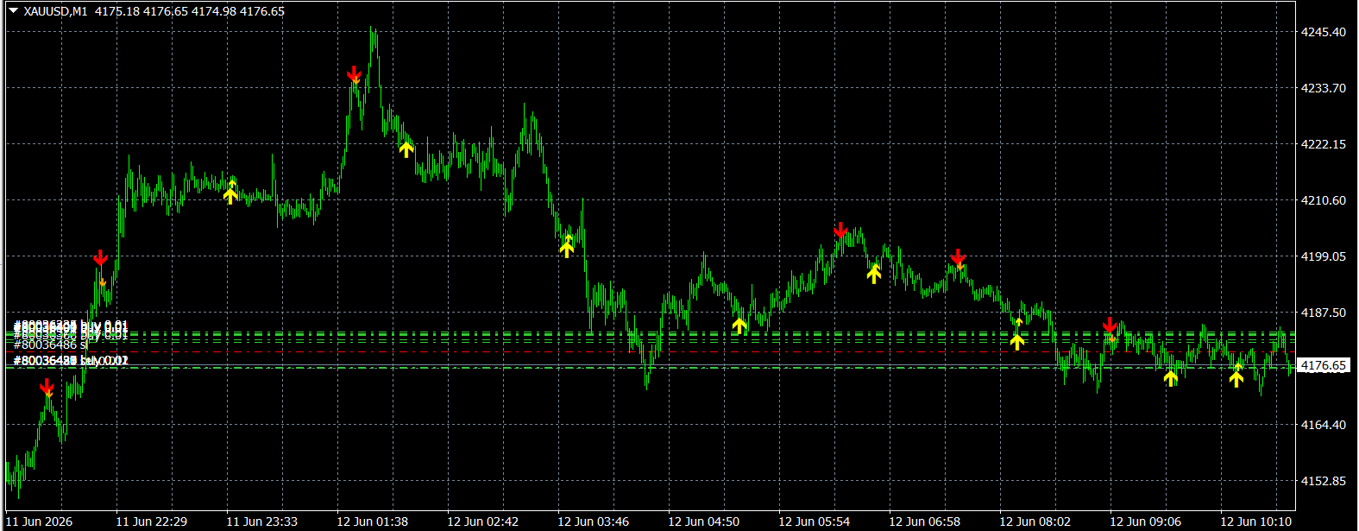The width and height of the screenshot is (1359, 531).
Task: Click the yellow buy arrow at 11 Jun 23:33
Action: [230, 195]
